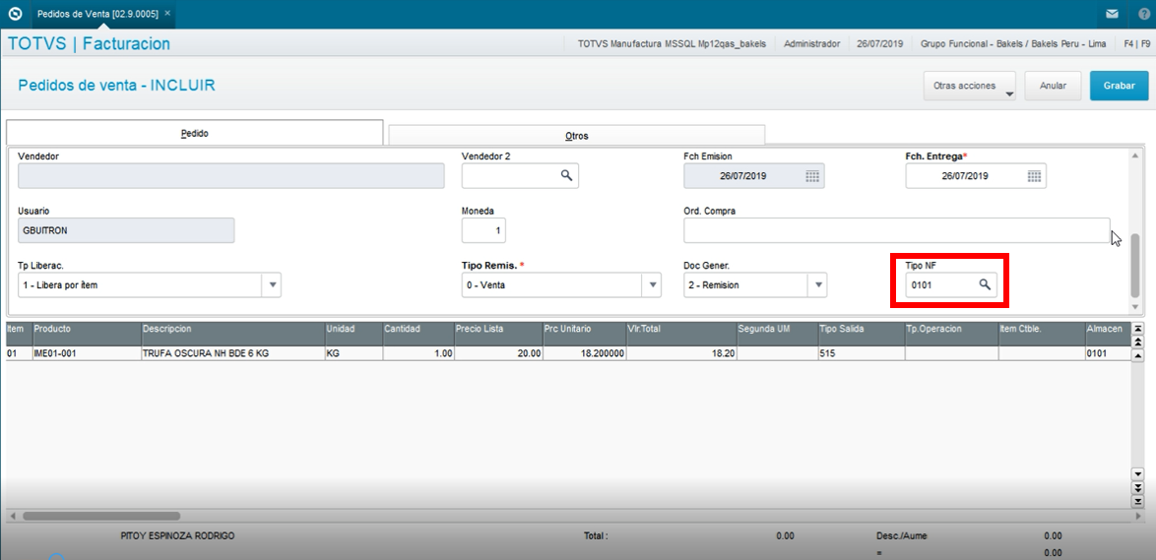Click the Usuario field GBUITRON
Viewport: 1156px width, 560px height.
(126, 230)
